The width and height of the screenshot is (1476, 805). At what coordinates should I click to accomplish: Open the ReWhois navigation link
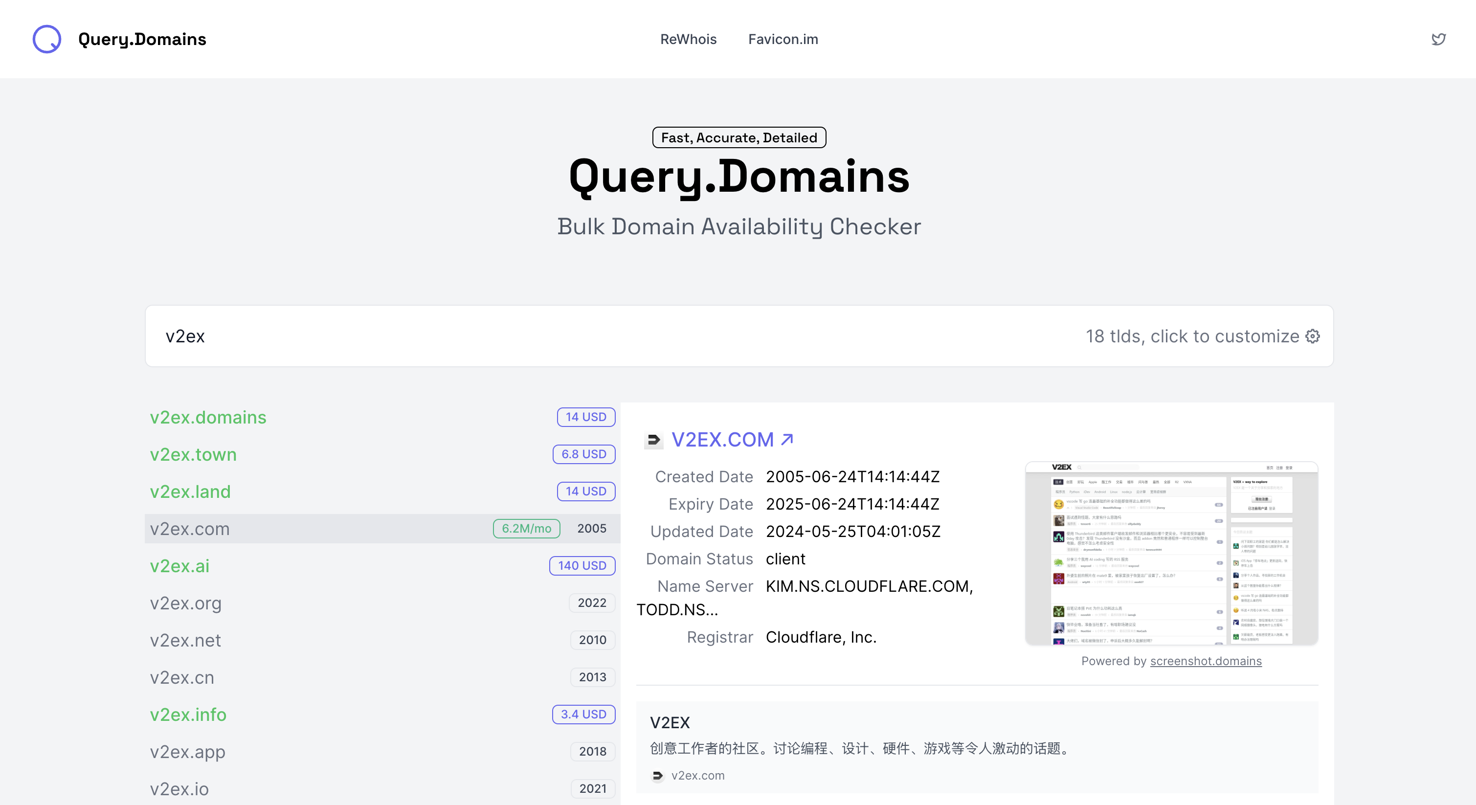(688, 39)
